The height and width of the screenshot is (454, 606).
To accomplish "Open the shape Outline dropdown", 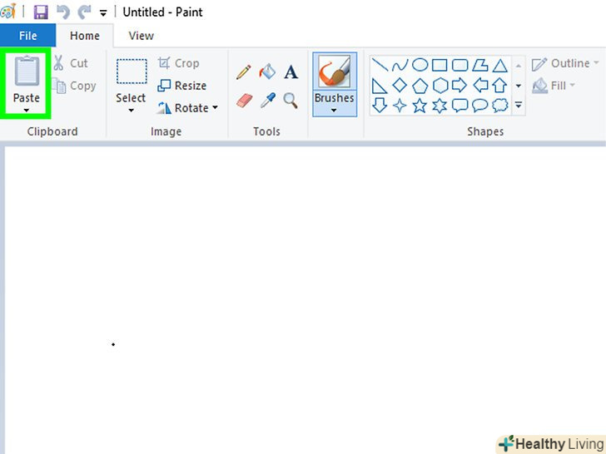I will [x=565, y=63].
